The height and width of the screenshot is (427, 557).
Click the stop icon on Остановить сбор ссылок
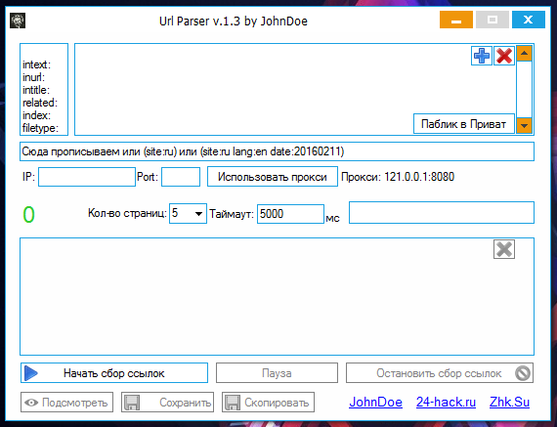tap(523, 373)
